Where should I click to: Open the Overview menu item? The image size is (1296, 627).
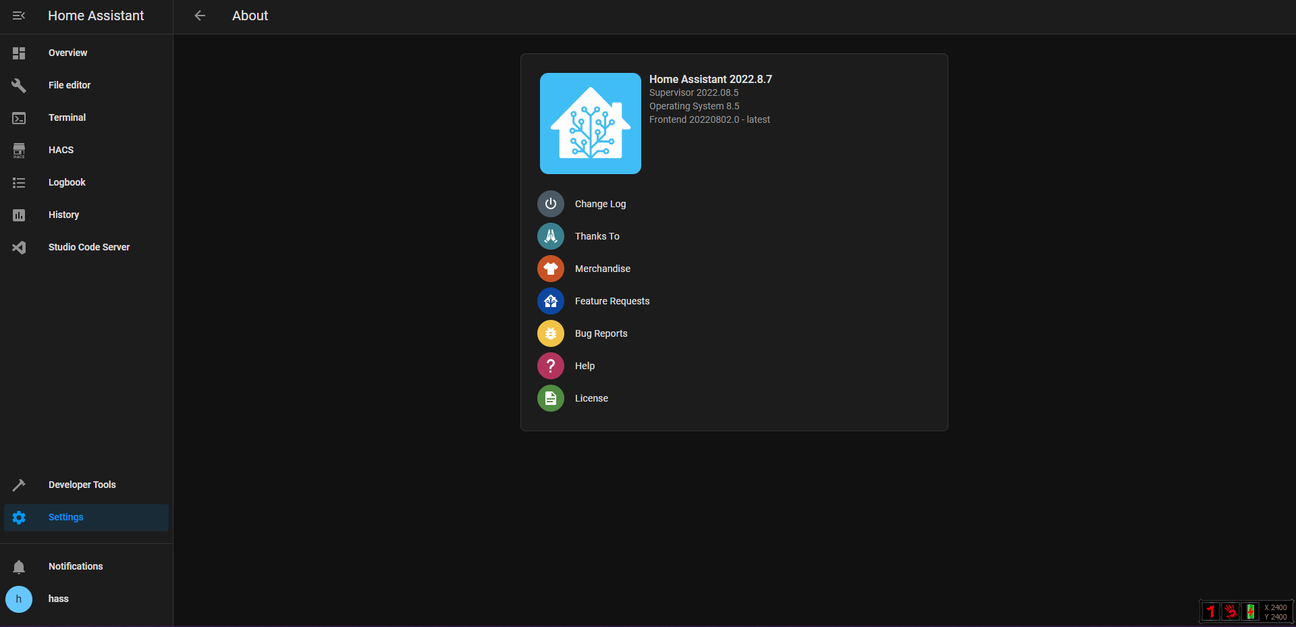pos(67,53)
